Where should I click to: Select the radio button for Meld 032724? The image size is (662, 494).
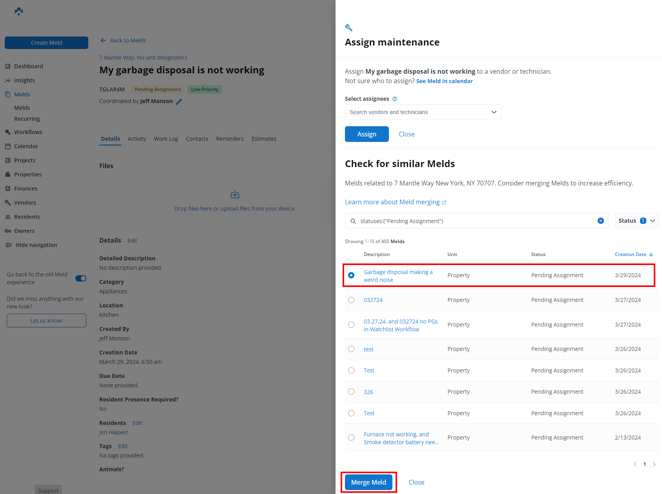[x=351, y=300]
